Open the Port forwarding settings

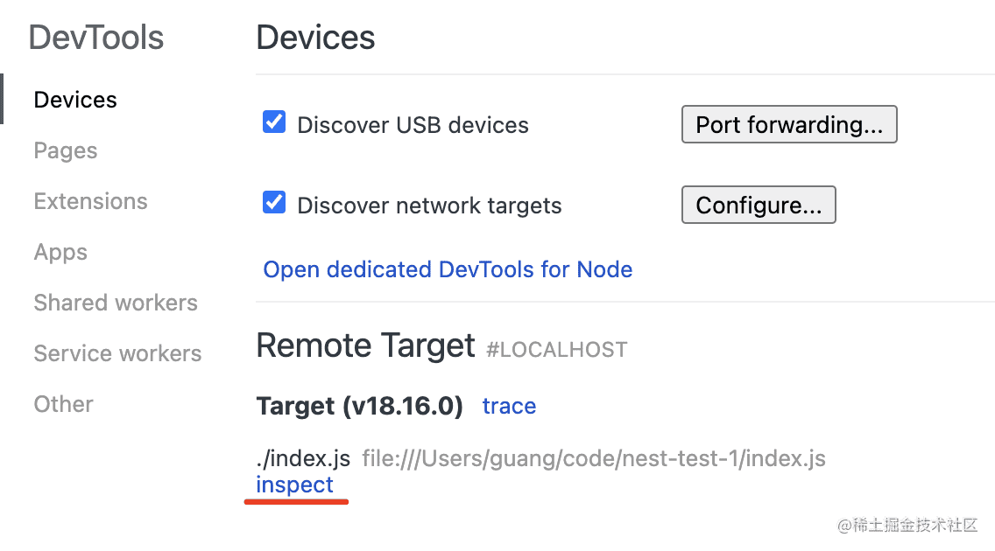[x=789, y=125]
